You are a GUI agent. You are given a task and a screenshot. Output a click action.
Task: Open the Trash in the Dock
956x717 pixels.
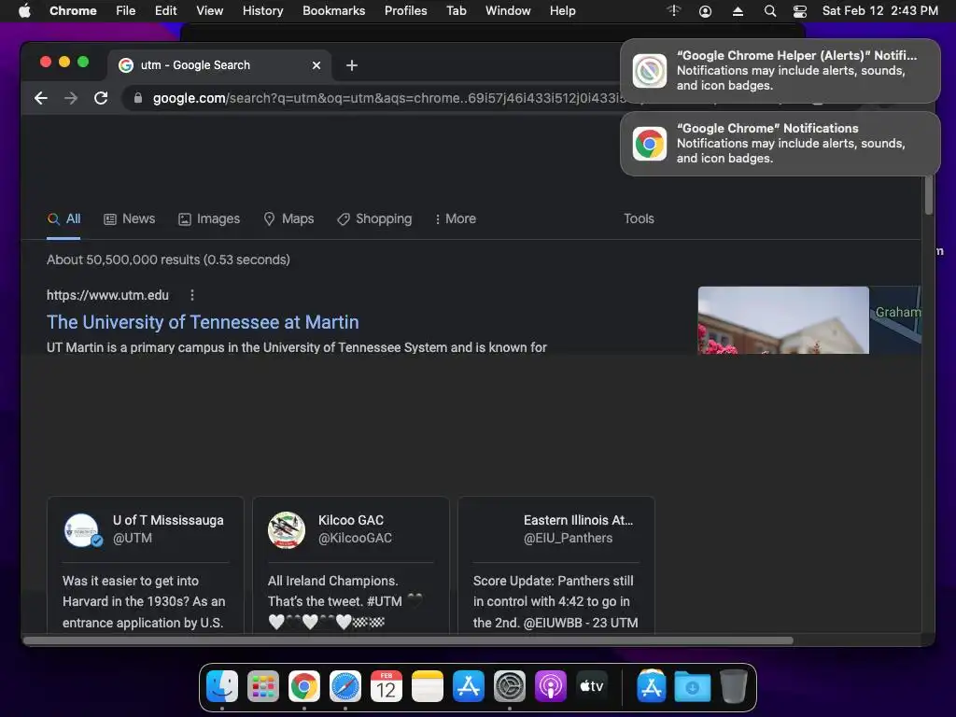734,687
